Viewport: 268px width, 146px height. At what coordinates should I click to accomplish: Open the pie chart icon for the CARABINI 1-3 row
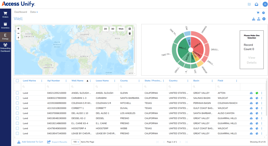click(x=257, y=98)
